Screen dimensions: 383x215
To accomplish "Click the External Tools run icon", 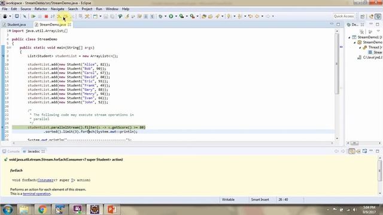I will (x=193, y=16).
